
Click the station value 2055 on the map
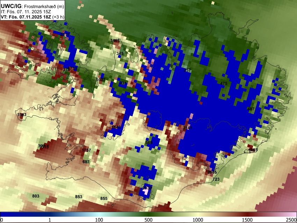(x=212, y=172)
